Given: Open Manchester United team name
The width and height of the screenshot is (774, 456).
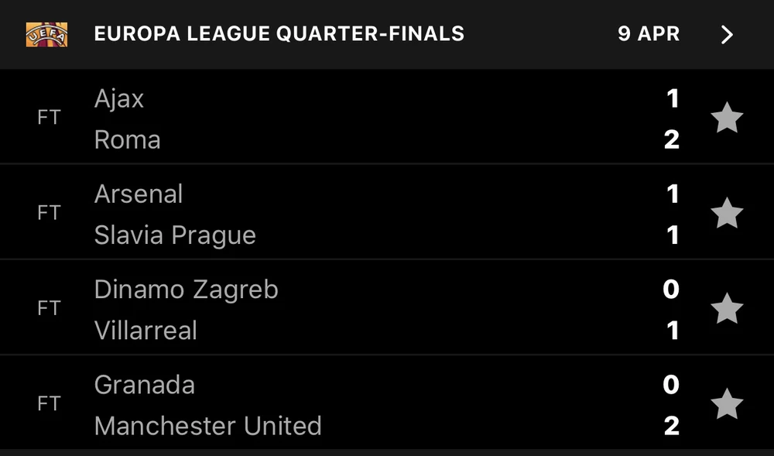Looking at the screenshot, I should click(x=207, y=426).
